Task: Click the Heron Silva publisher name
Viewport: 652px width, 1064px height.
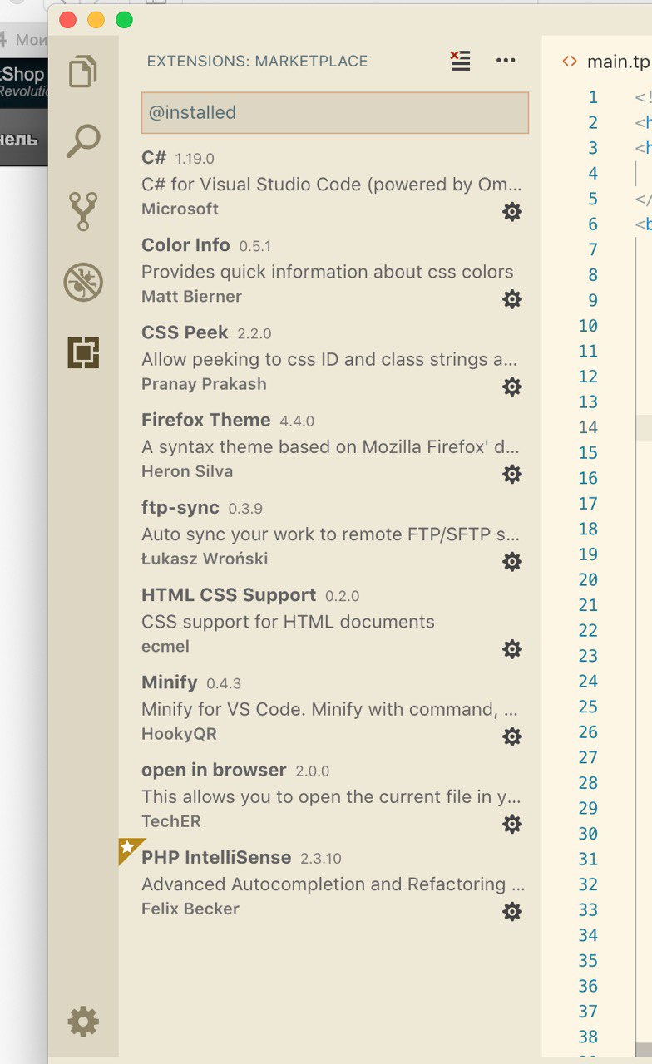Action: point(187,471)
